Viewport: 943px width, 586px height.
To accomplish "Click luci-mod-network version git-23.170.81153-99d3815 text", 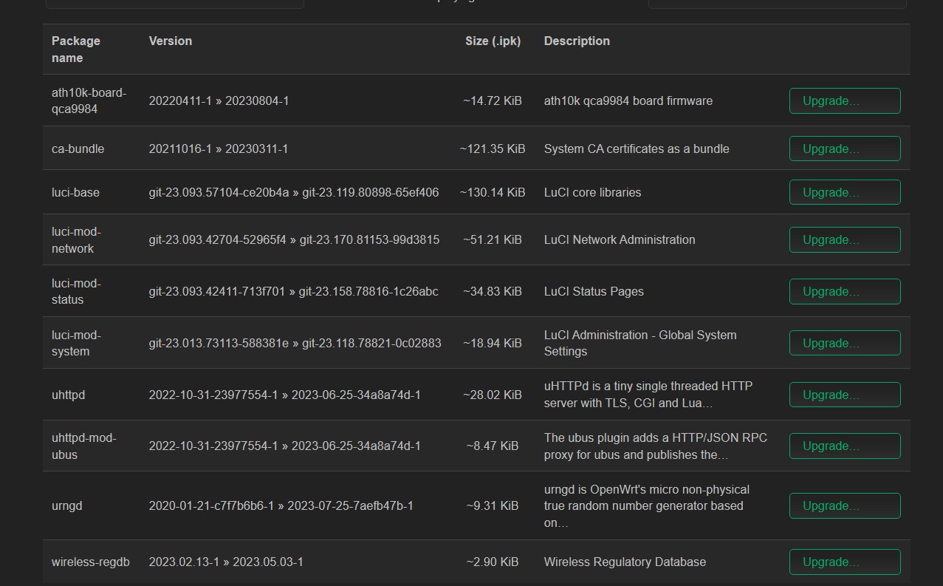I will (369, 239).
